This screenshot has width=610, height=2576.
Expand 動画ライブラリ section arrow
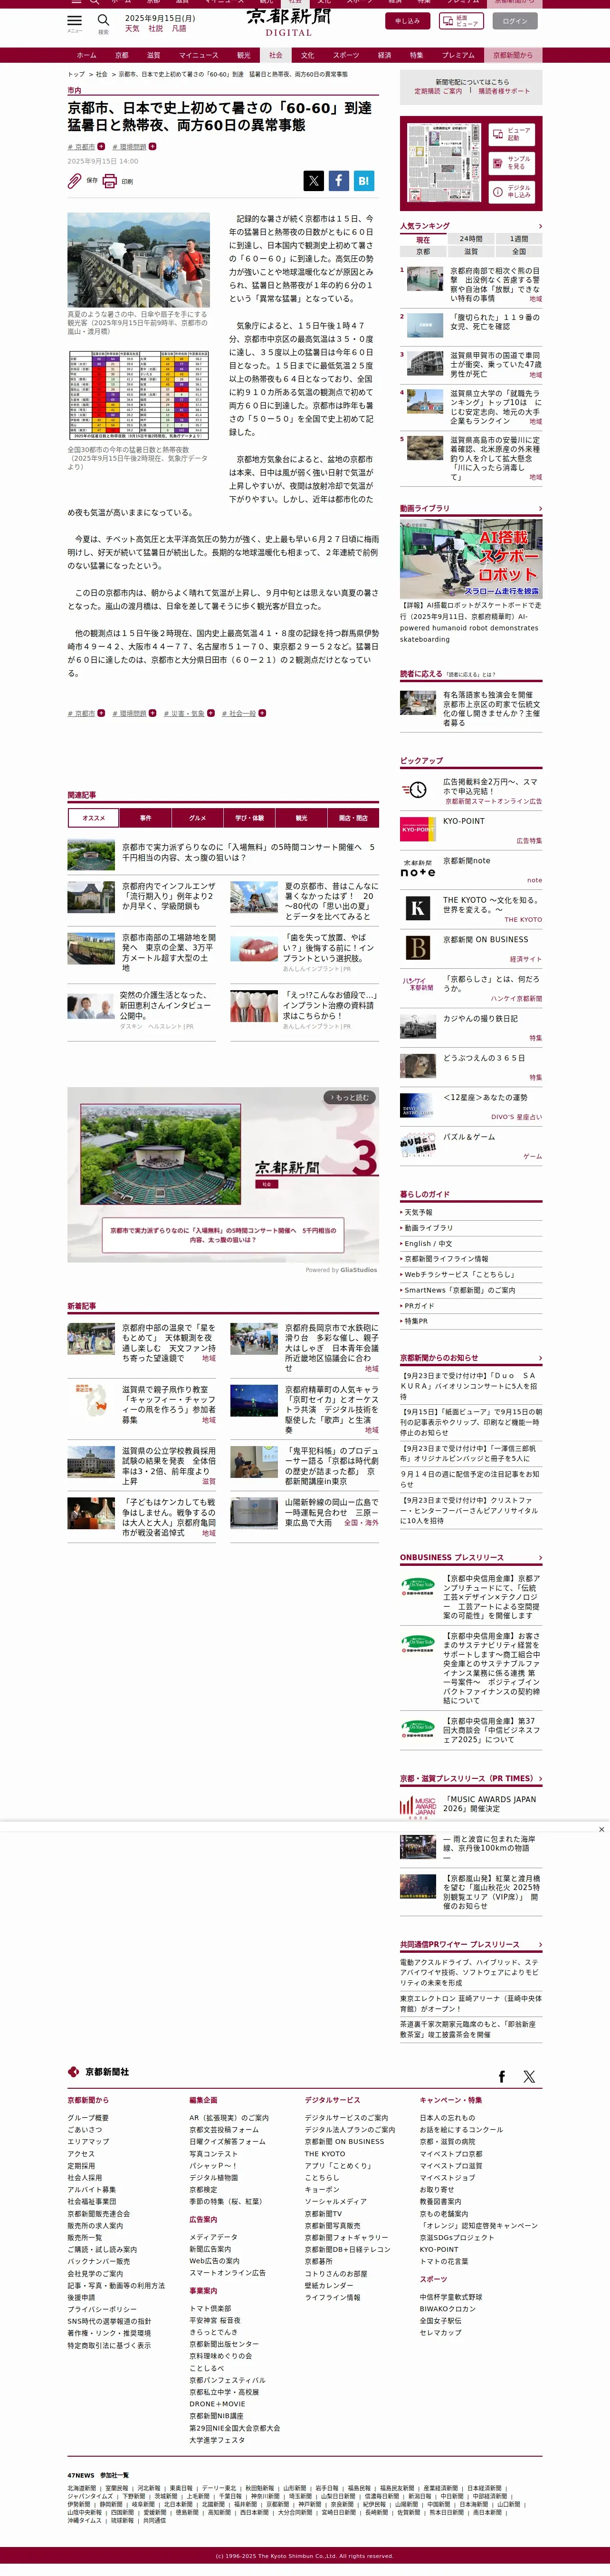[x=540, y=508]
